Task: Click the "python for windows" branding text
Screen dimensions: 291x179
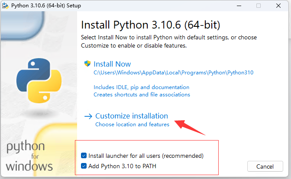Action: pos(29,156)
